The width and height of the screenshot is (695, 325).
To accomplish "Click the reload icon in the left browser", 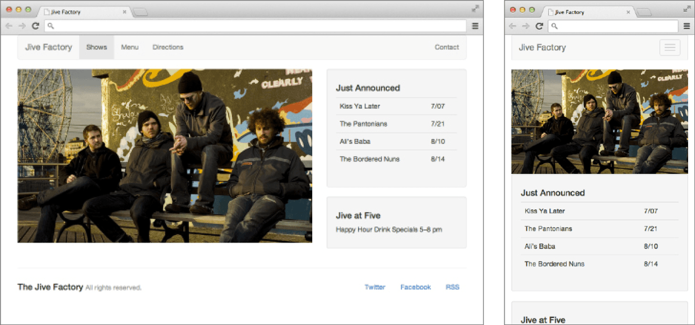I will [x=36, y=25].
